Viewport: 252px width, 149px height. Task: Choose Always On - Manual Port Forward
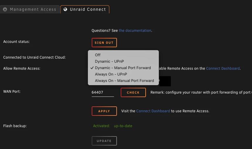pos(123,80)
